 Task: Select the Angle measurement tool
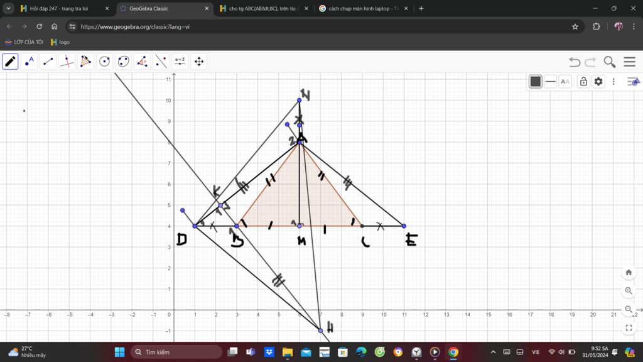click(143, 62)
